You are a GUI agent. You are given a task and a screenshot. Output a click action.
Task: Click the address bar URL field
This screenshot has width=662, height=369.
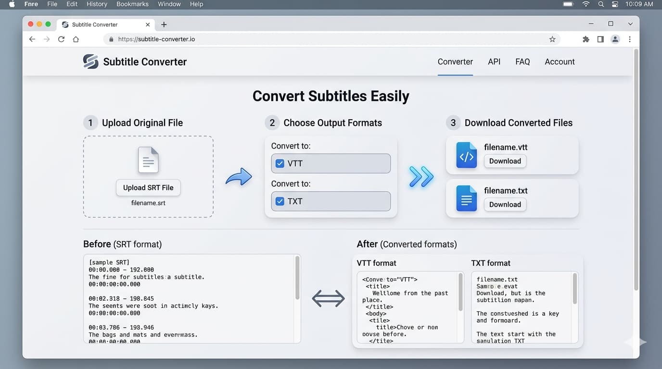(x=332, y=39)
